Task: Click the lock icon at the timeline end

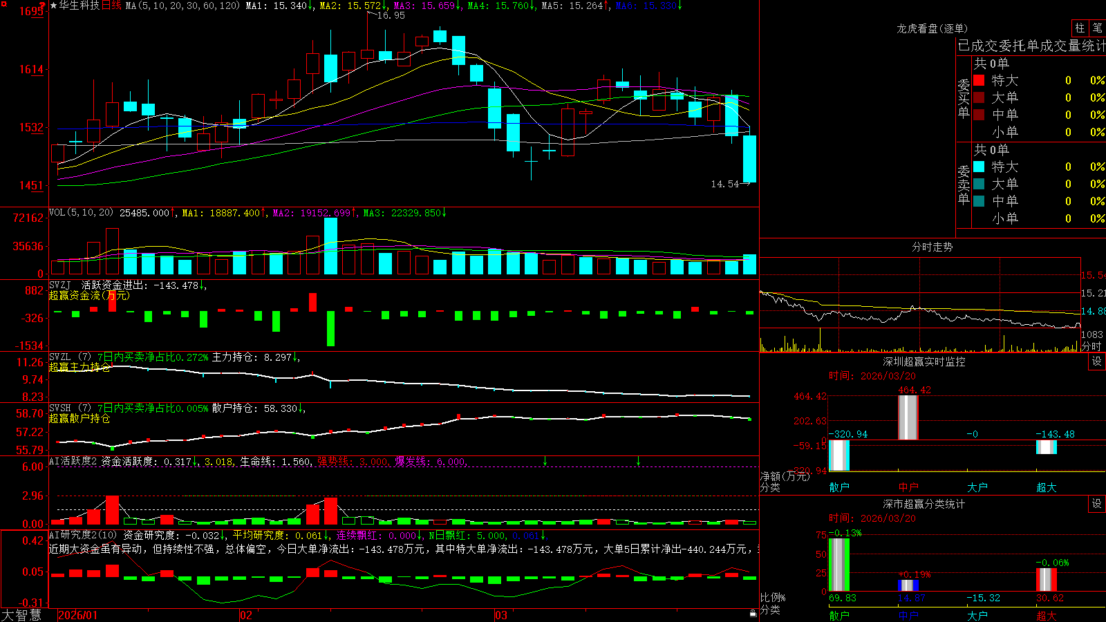Action: coord(753,613)
